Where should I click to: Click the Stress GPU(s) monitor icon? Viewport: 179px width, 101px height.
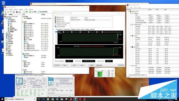(55, 27)
